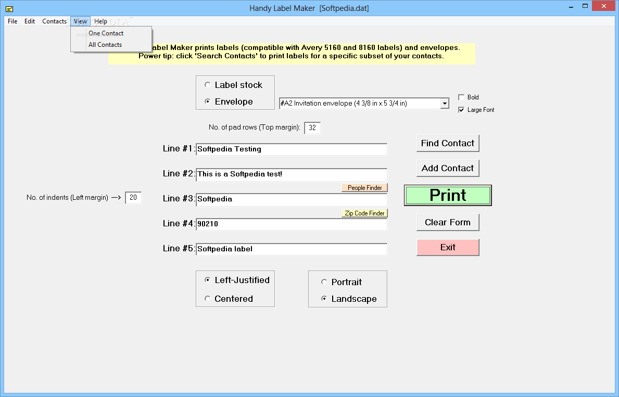Open the Zip Code Finder button

[x=365, y=213]
